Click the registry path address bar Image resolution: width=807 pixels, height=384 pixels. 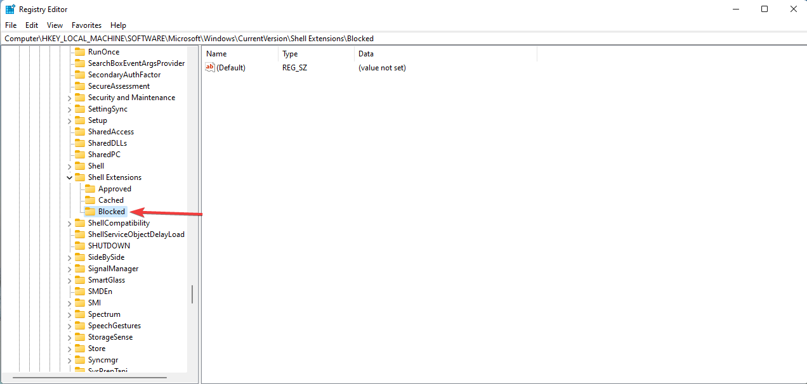tap(403, 39)
